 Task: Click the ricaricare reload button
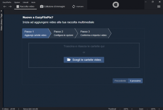coord(78,6)
